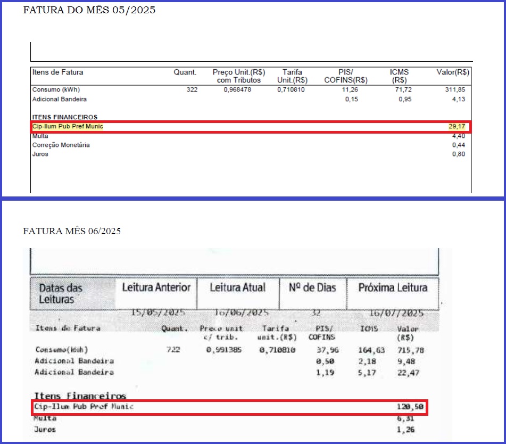Click the previous reading date 15/05/2025
Image resolution: width=506 pixels, height=444 pixels.
[154, 313]
